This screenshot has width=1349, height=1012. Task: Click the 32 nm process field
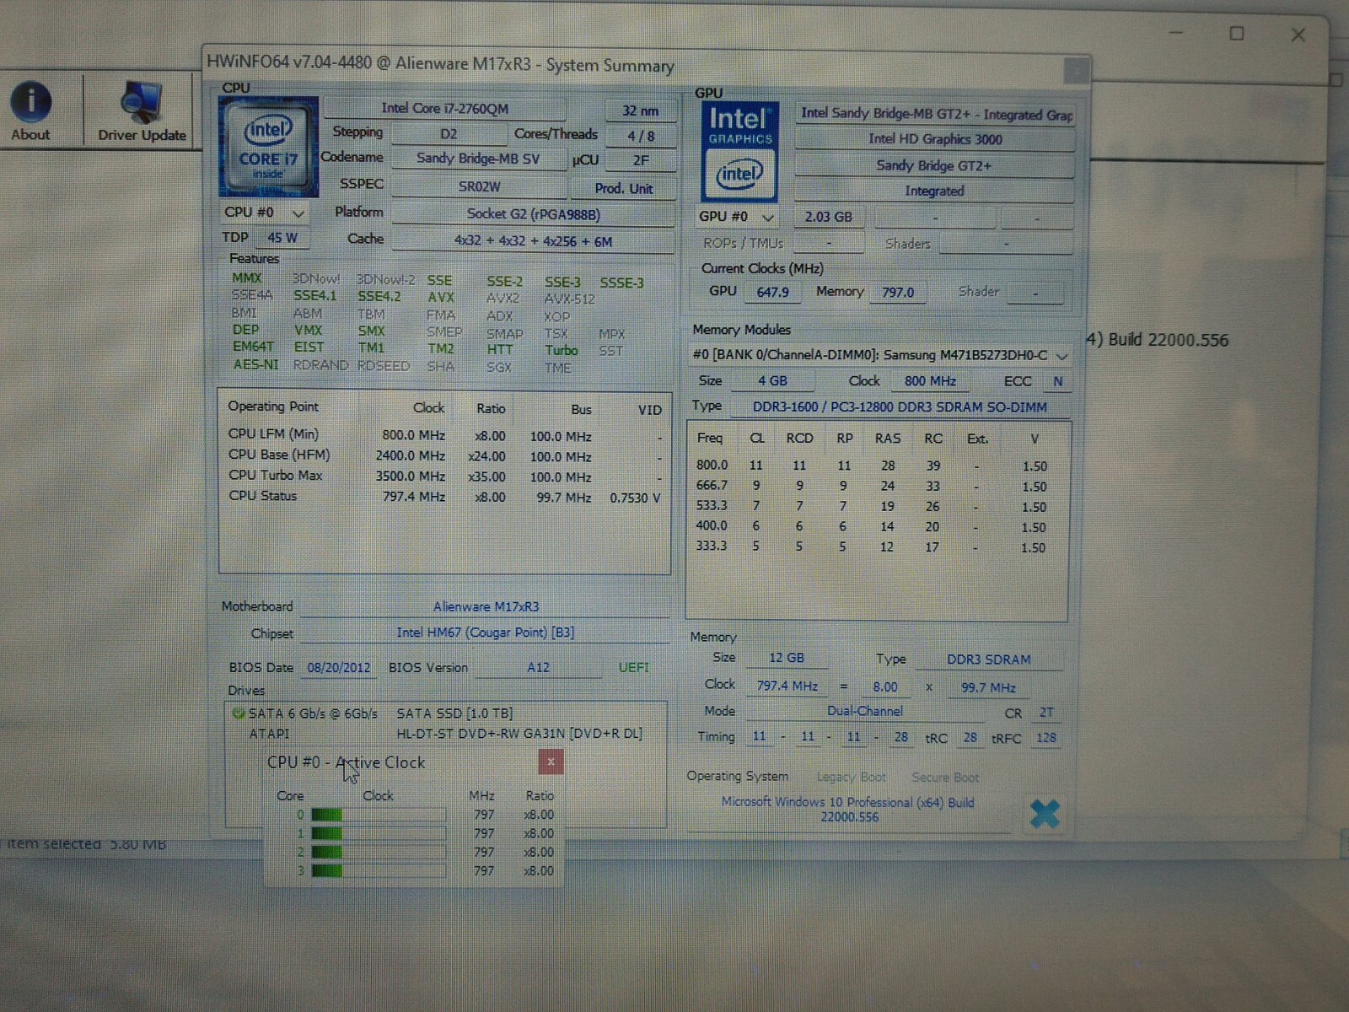pyautogui.click(x=641, y=110)
